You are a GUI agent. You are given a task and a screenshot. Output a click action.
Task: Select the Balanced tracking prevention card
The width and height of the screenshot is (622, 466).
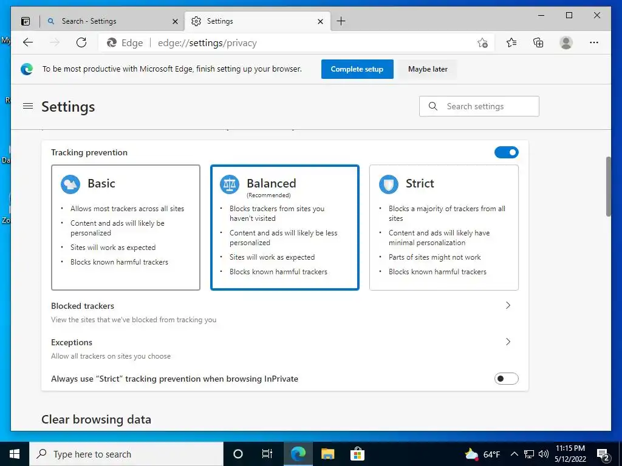coord(285,228)
